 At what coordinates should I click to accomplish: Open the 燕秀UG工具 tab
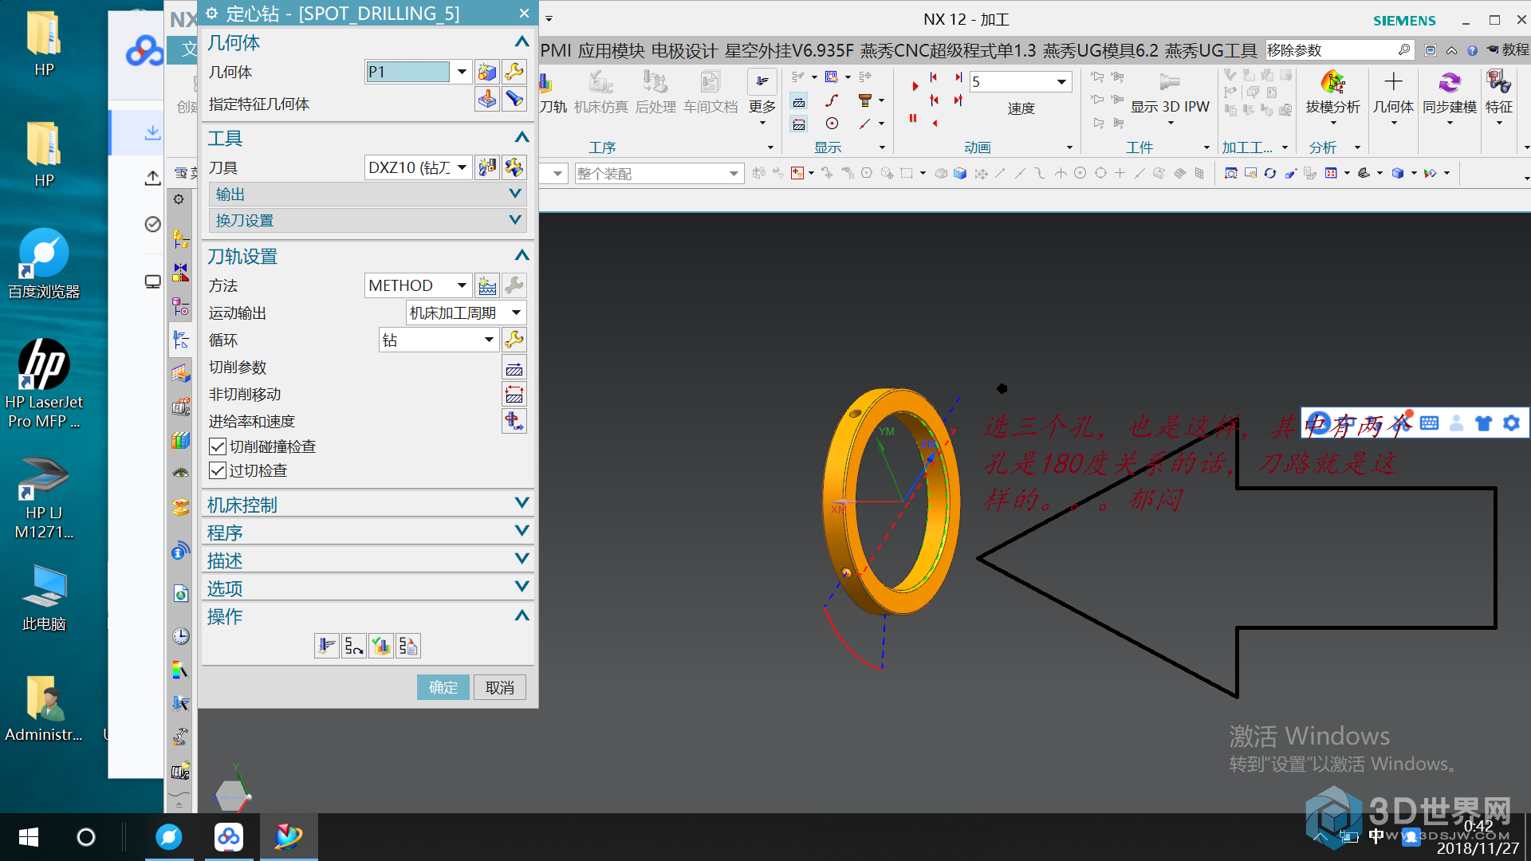(x=1210, y=51)
